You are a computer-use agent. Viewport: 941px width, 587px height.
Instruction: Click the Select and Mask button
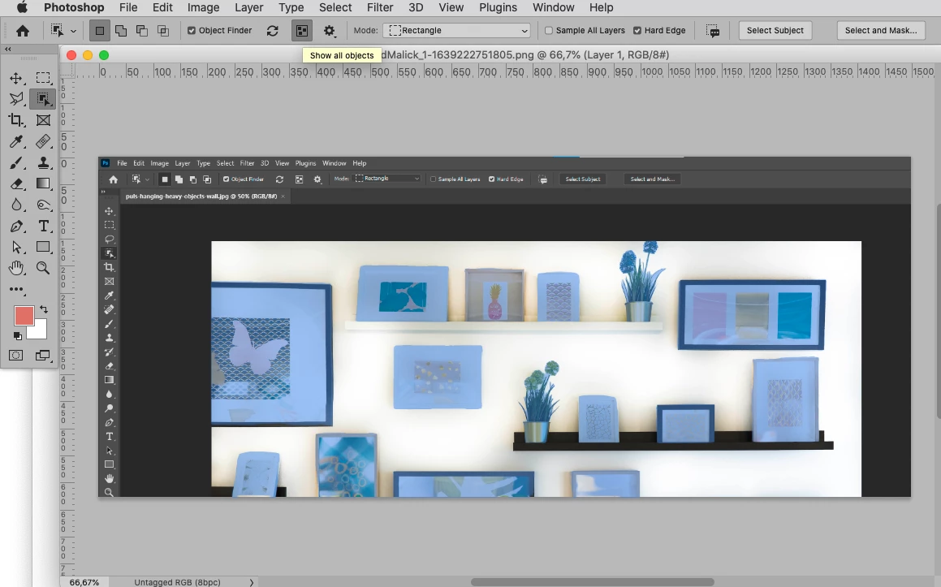point(881,31)
